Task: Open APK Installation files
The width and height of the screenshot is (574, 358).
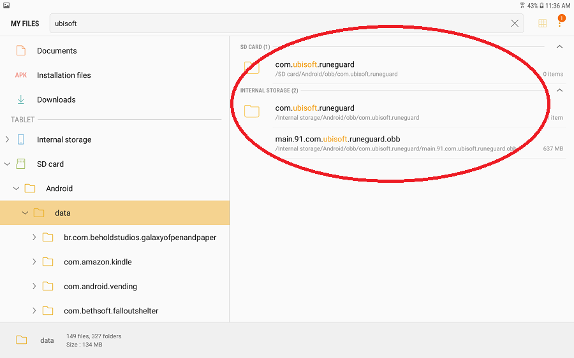Action: [x=63, y=75]
